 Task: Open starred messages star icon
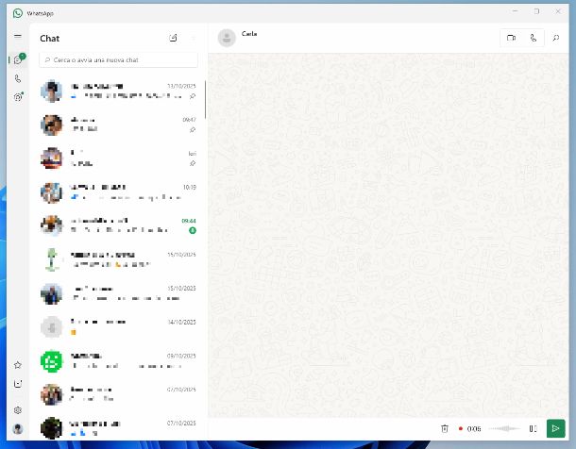[18, 365]
